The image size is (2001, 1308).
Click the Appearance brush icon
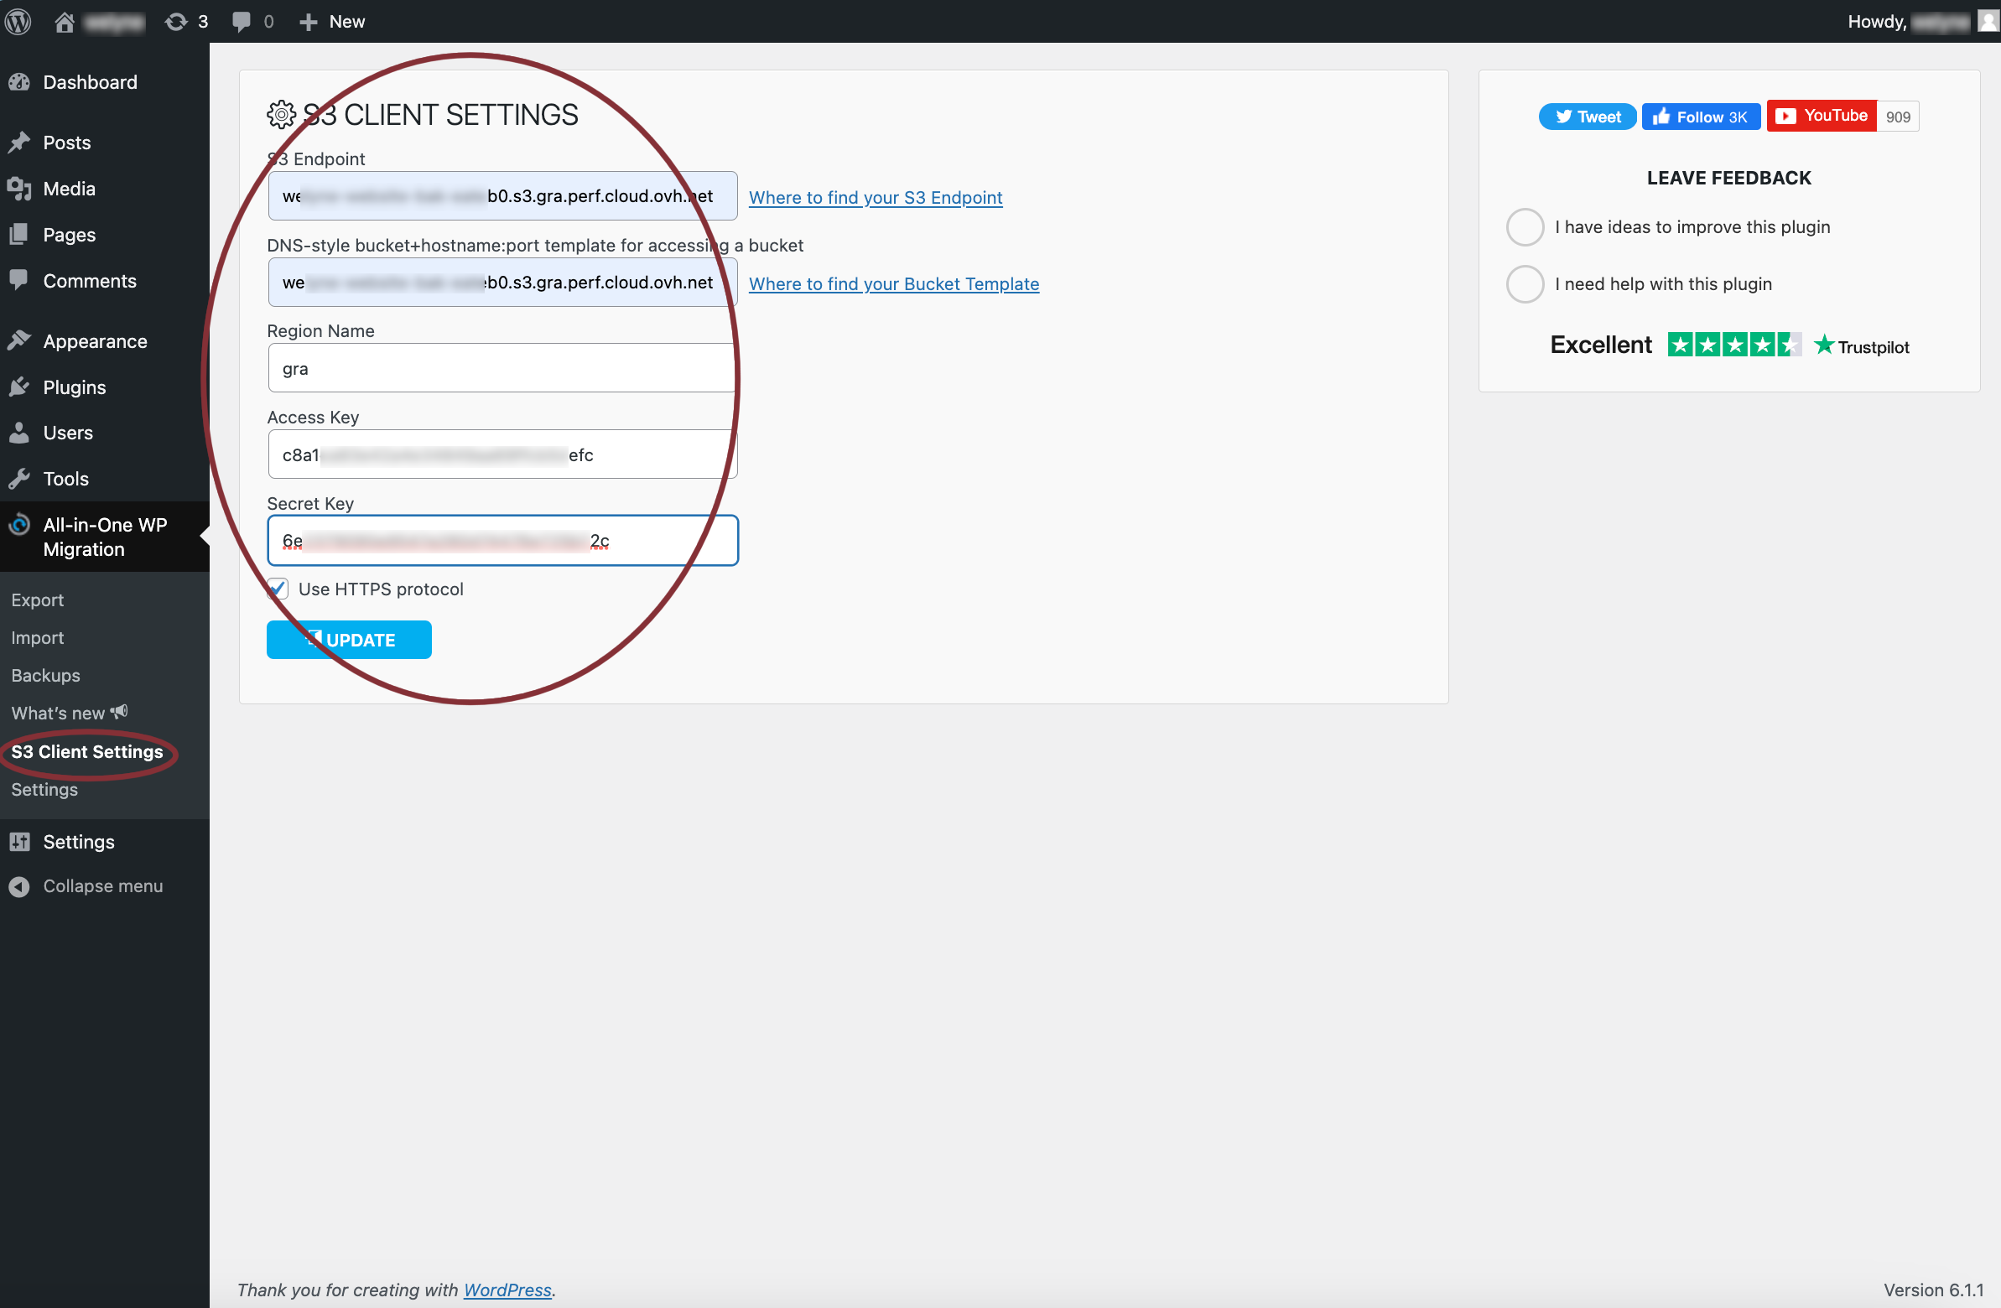tap(19, 341)
